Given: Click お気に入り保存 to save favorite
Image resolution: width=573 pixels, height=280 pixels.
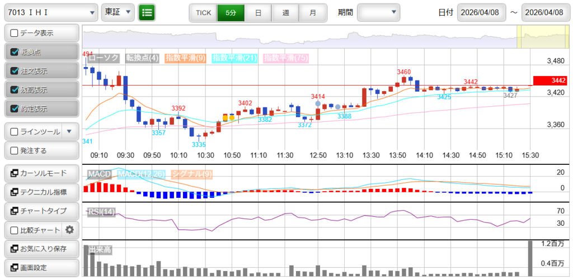Looking at the screenshot, I should pyautogui.click(x=41, y=249).
